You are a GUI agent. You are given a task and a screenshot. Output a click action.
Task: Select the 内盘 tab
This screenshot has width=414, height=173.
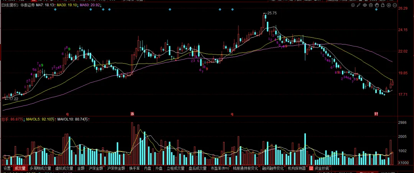(x=148, y=168)
